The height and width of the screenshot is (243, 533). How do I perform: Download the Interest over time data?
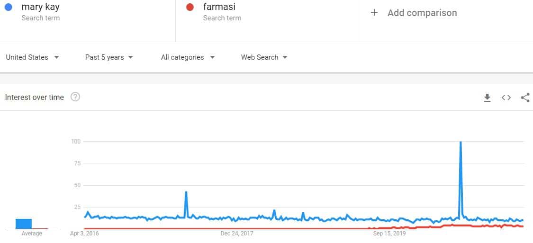pyautogui.click(x=487, y=98)
